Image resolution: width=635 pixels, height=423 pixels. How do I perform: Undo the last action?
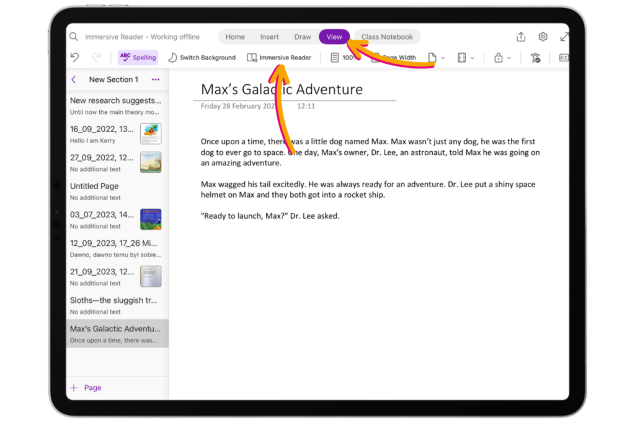(73, 57)
